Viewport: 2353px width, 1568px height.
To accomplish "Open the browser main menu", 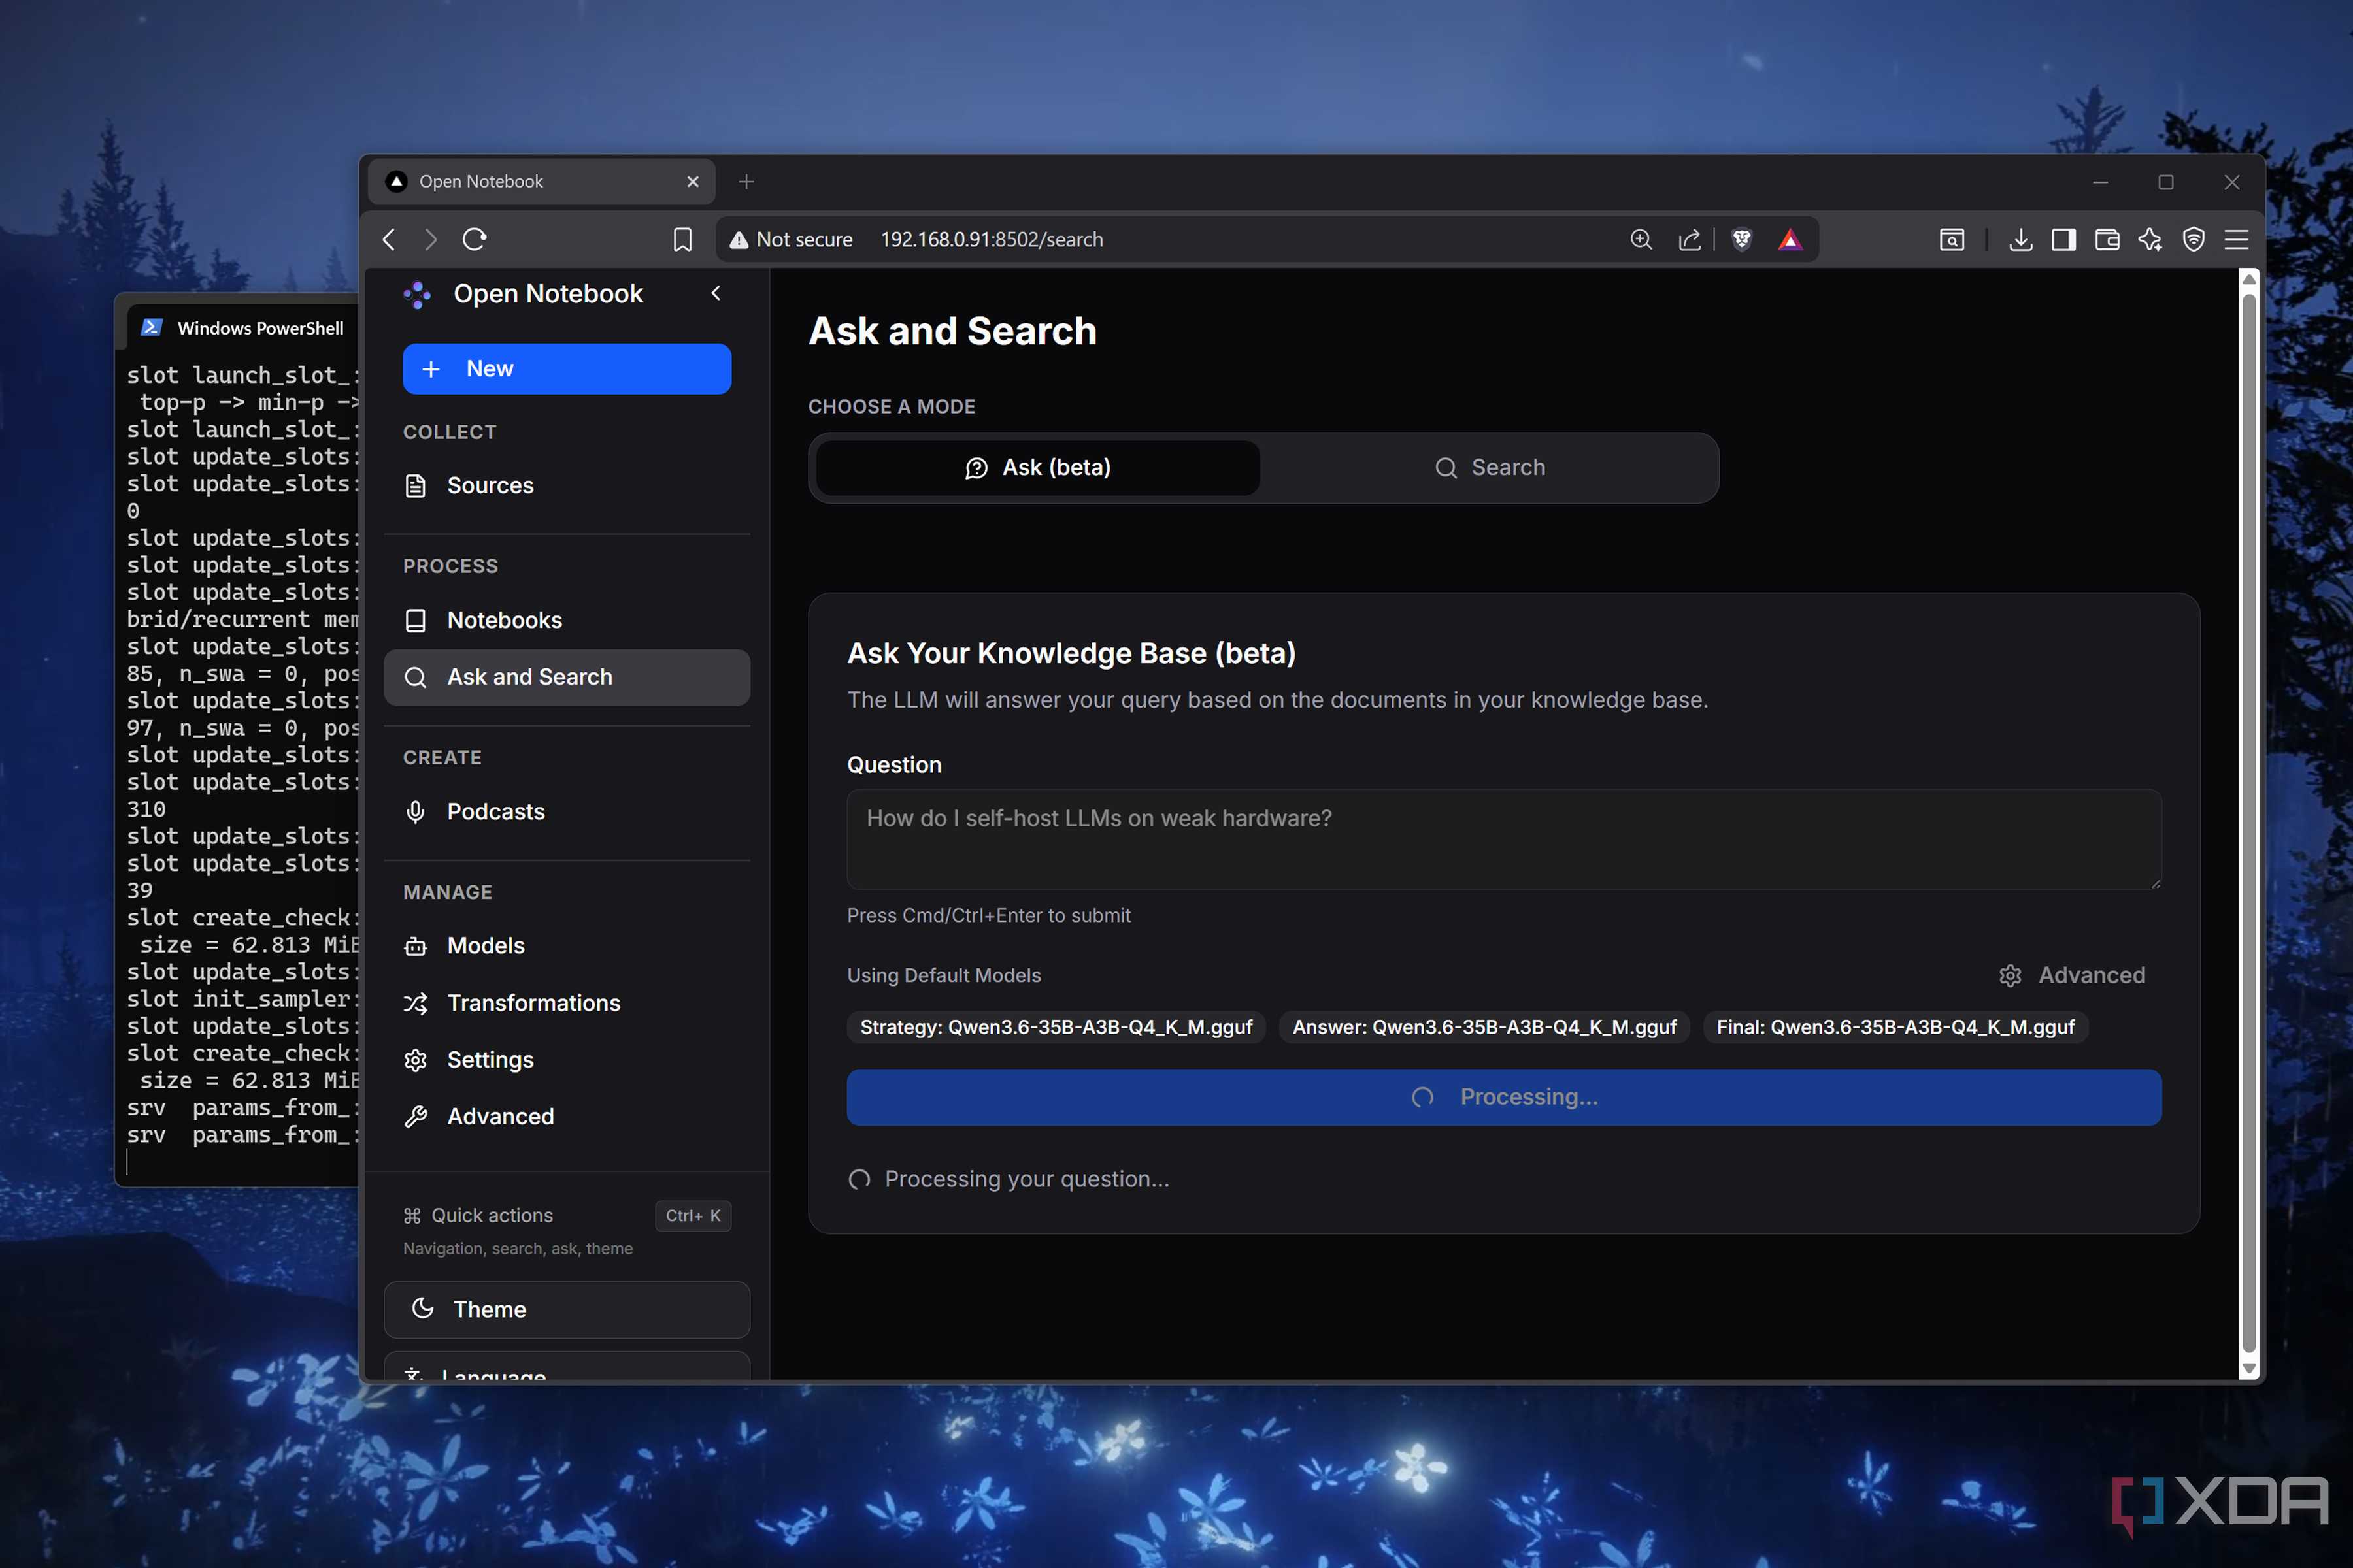I will point(2237,240).
